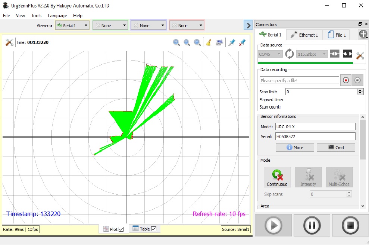Zoom out on the plot view

coord(187,42)
